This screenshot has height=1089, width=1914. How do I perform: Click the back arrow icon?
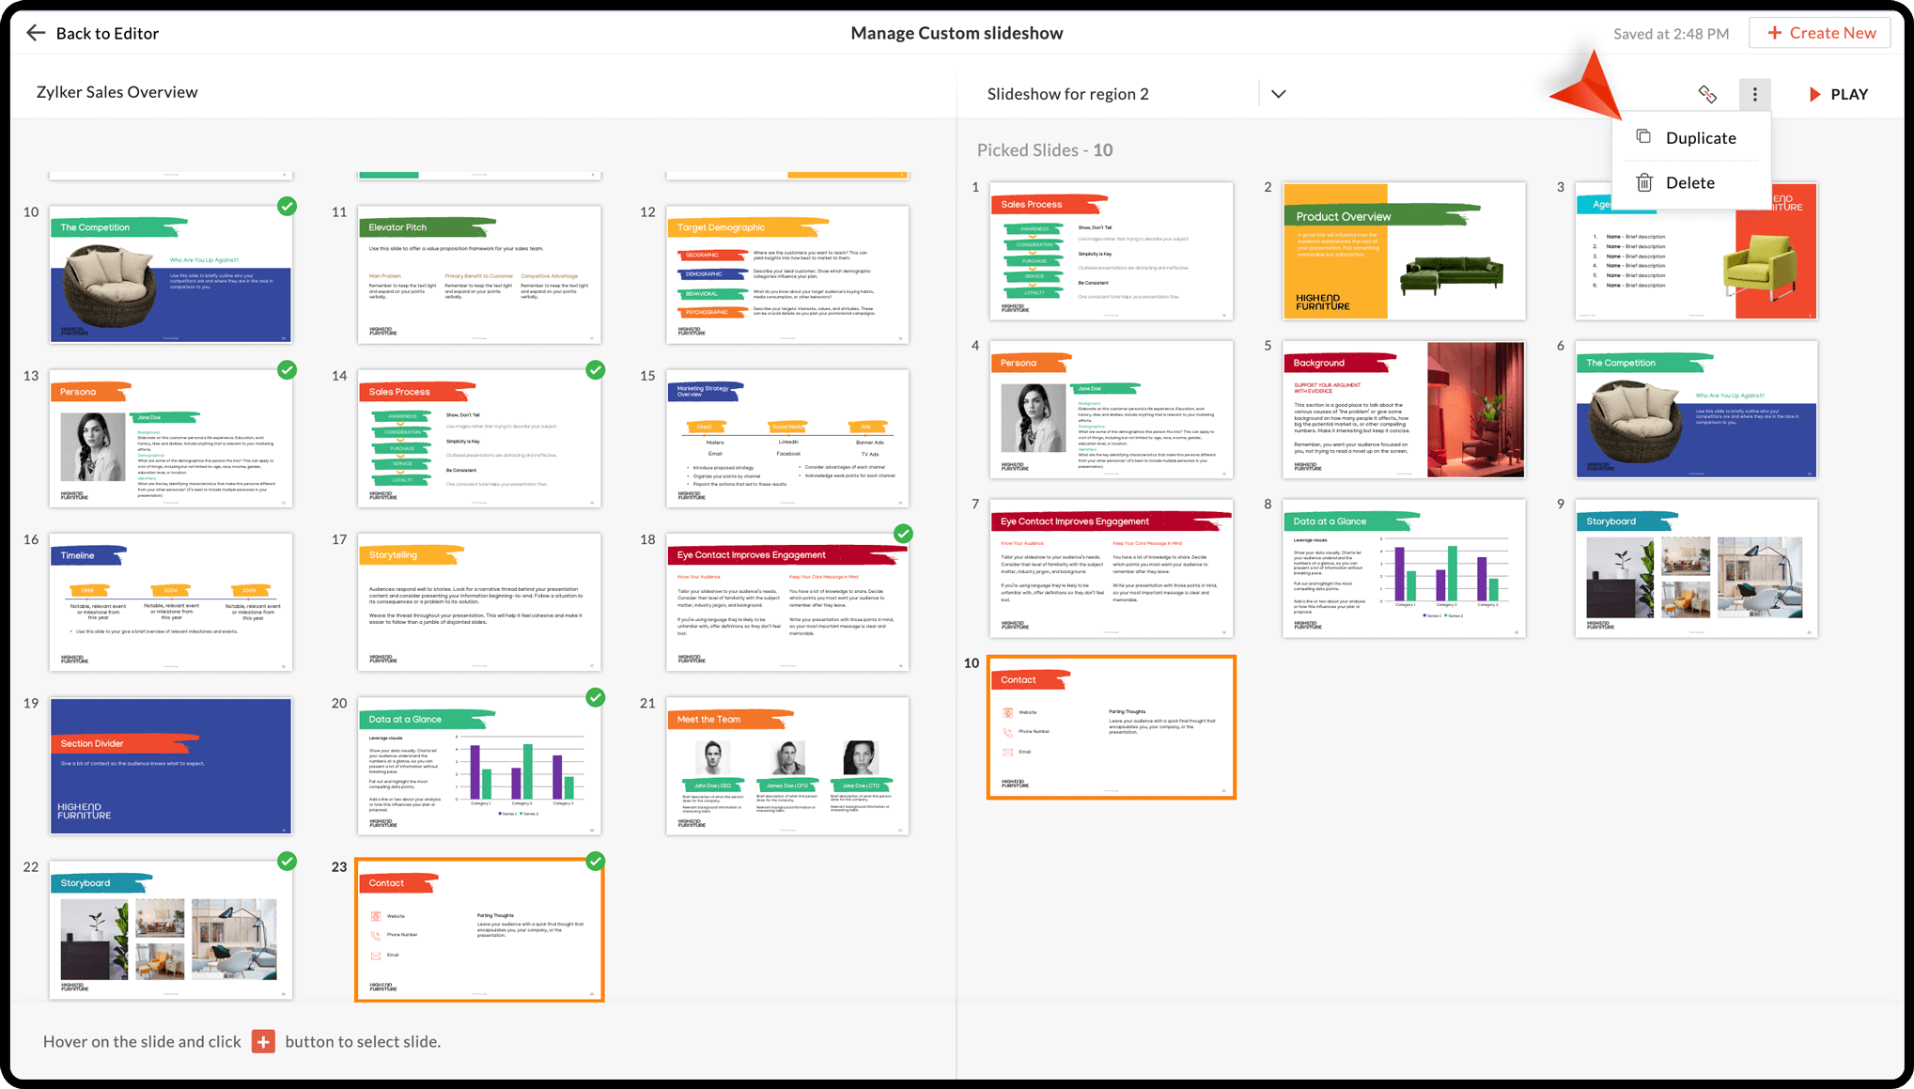pos(36,33)
